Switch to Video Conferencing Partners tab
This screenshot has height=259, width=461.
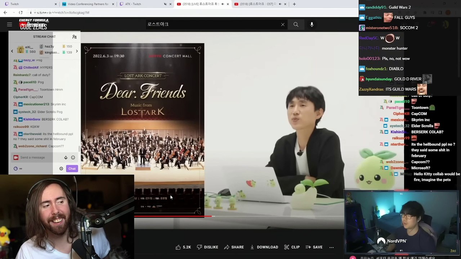(88, 4)
